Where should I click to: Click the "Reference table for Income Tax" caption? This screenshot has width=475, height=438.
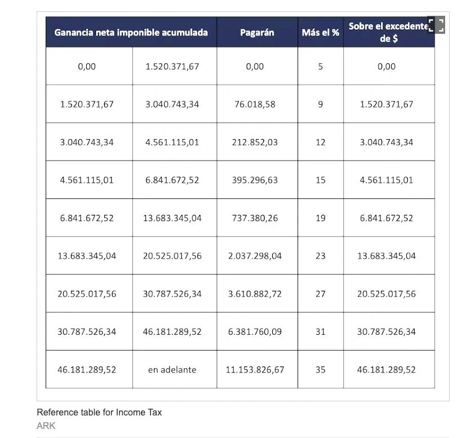[99, 413]
